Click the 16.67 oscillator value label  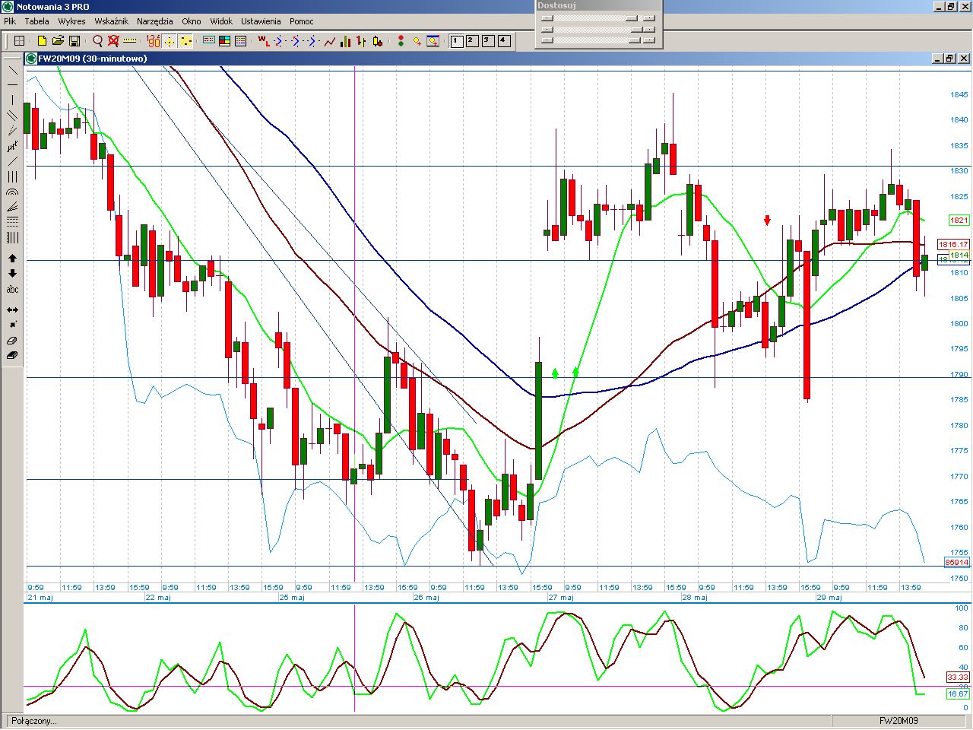[x=958, y=693]
